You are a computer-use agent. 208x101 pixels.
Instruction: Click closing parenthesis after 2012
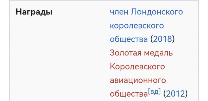click(x=186, y=94)
